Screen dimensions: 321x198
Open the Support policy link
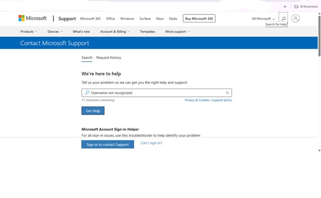(x=222, y=100)
